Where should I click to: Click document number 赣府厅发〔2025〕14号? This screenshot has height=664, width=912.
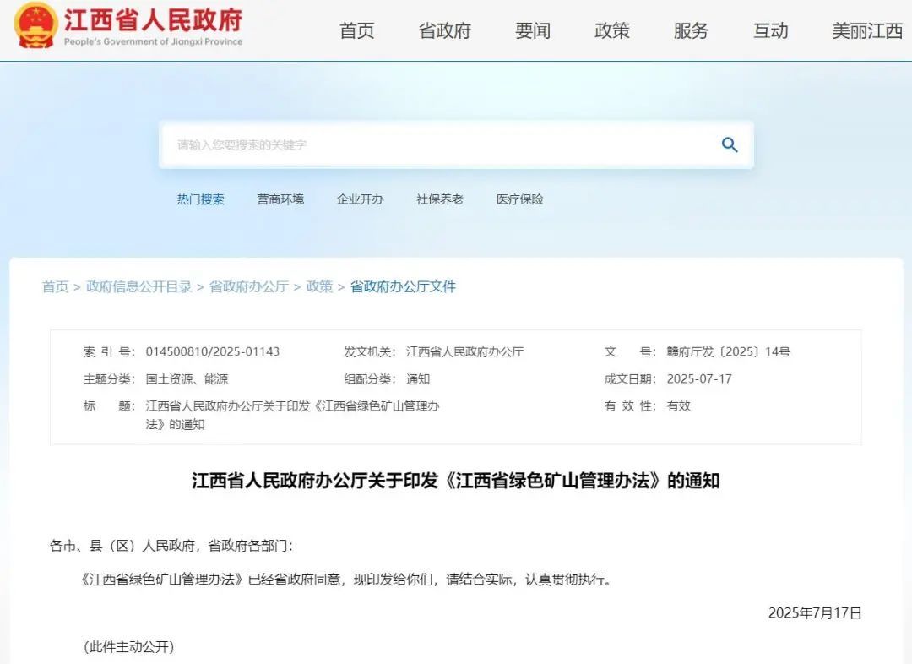click(728, 351)
